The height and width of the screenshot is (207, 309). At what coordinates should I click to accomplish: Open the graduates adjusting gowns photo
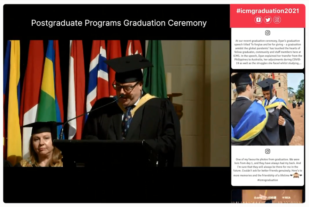(x=267, y=109)
